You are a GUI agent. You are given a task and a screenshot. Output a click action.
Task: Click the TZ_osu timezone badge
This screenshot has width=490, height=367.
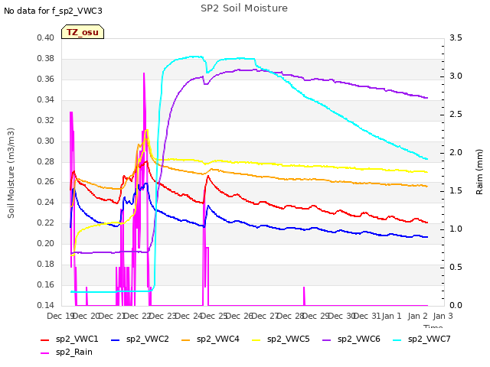pyautogui.click(x=83, y=32)
